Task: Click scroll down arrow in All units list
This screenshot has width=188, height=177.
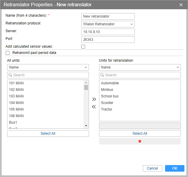Action: (x=86, y=126)
